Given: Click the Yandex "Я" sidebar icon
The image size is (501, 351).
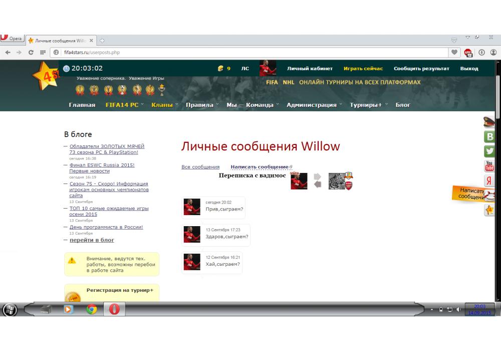Looking at the screenshot, I should tap(489, 181).
